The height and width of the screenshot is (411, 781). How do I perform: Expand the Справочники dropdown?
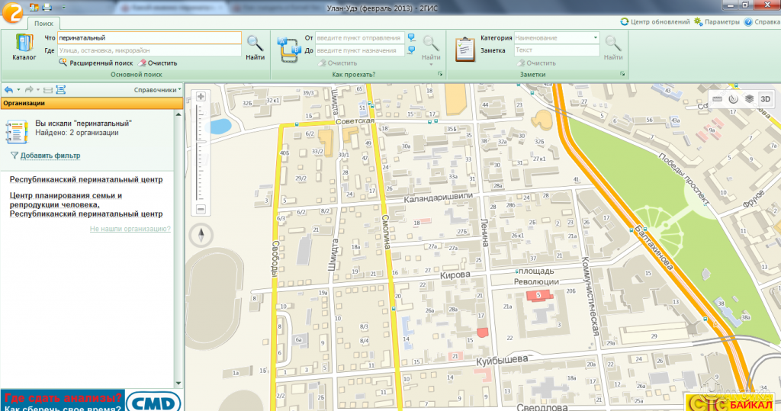[157, 90]
